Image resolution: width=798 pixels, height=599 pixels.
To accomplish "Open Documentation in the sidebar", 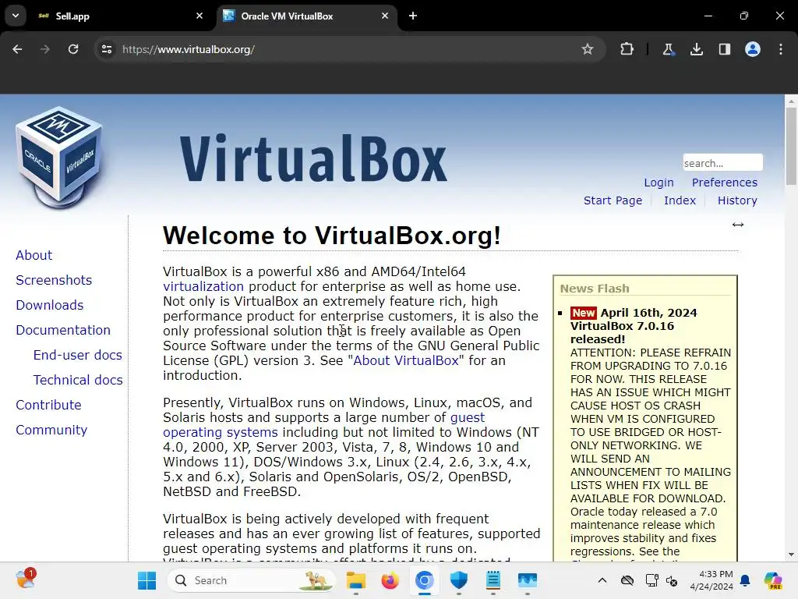I will click(63, 330).
